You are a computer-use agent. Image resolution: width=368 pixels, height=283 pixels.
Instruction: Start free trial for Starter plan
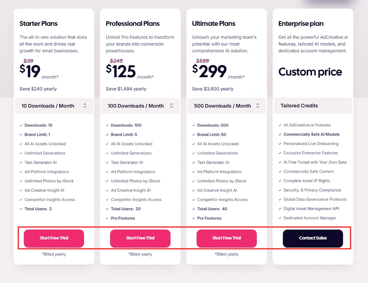pyautogui.click(x=53, y=238)
